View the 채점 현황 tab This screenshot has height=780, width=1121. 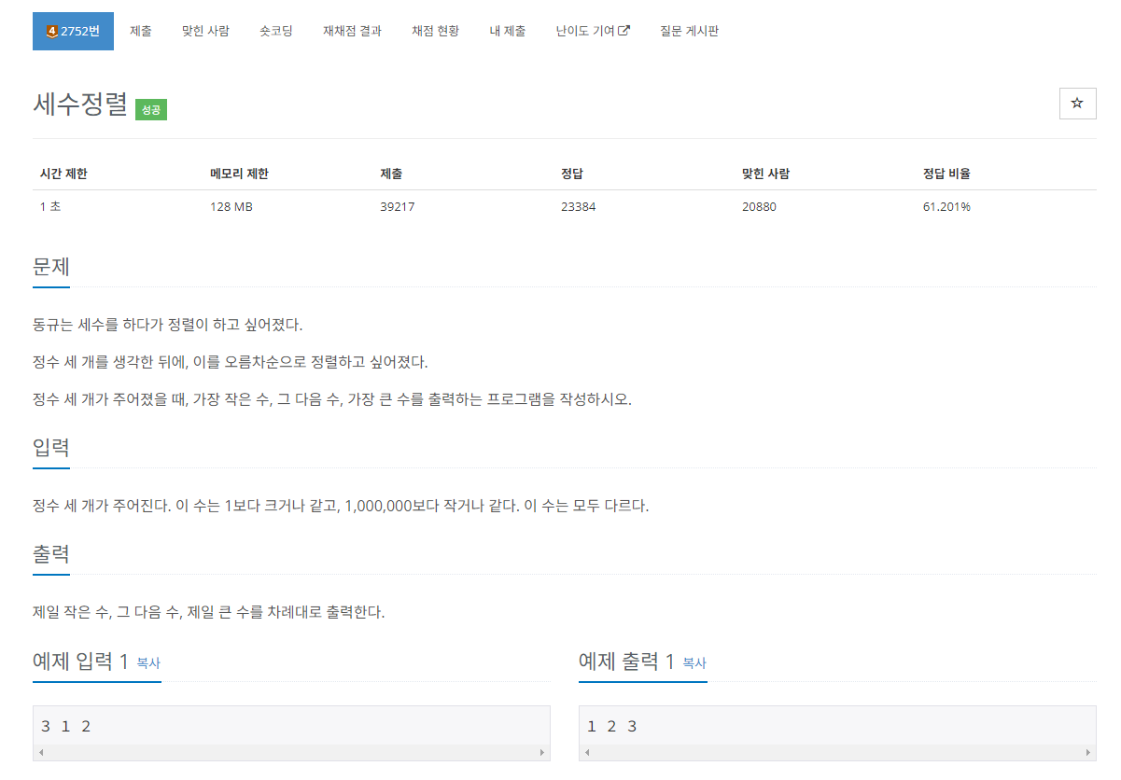point(435,31)
